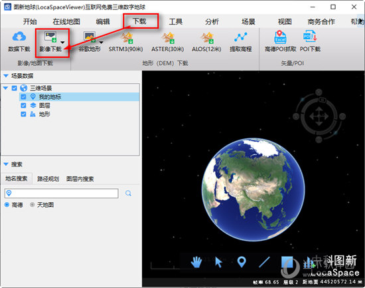Open the 商务合作 ribbon tab
This screenshot has width=365, height=288.
321,22
